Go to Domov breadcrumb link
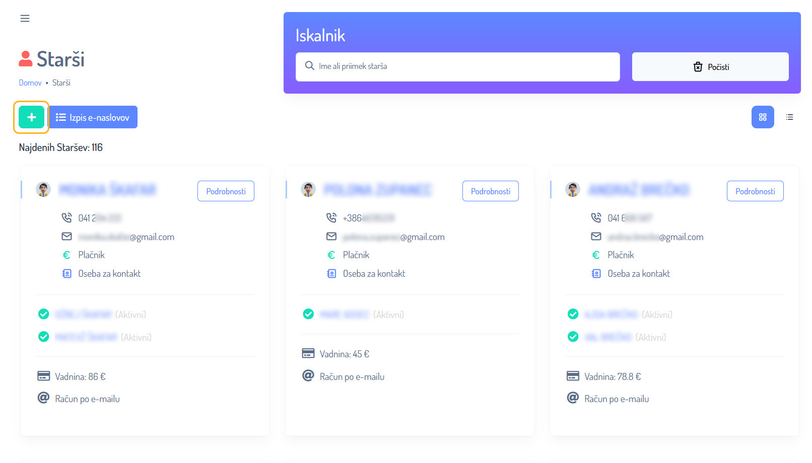The width and height of the screenshot is (812, 463). (x=30, y=83)
